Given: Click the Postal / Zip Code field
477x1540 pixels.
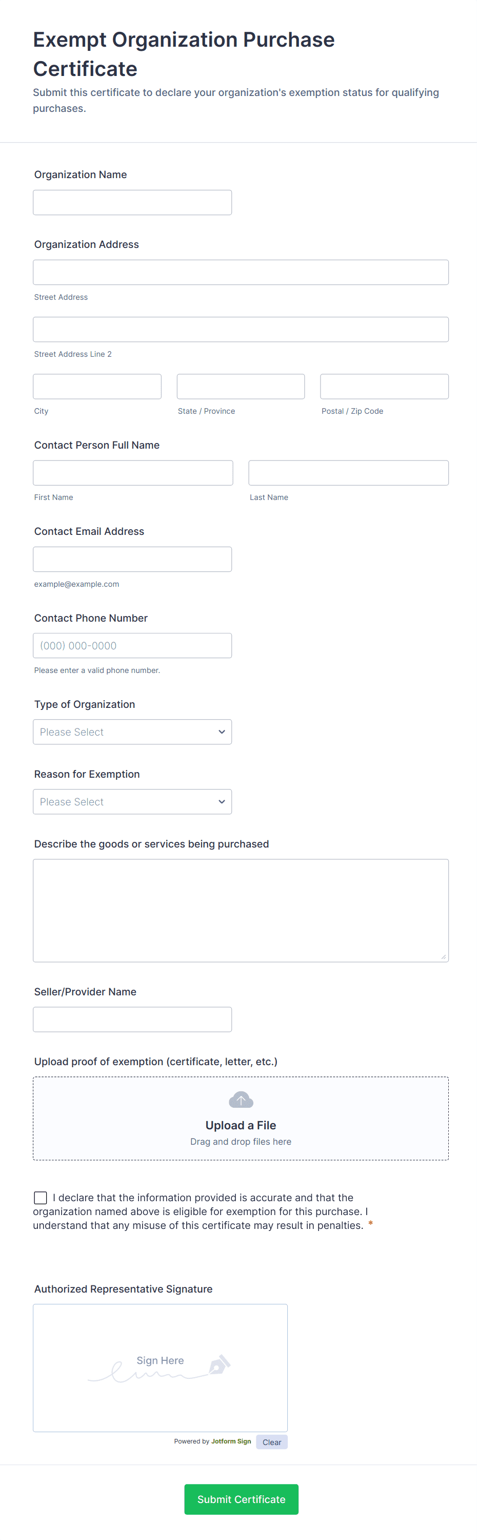Looking at the screenshot, I should click(x=384, y=387).
